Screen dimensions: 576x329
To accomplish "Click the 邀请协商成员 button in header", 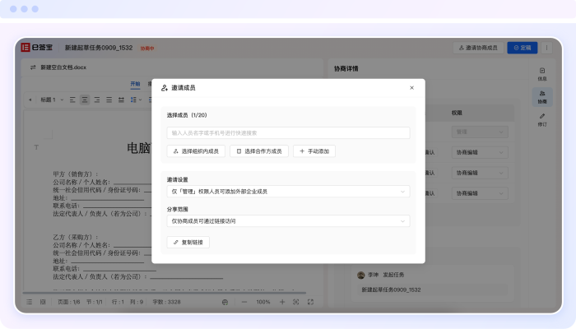I will click(477, 49).
